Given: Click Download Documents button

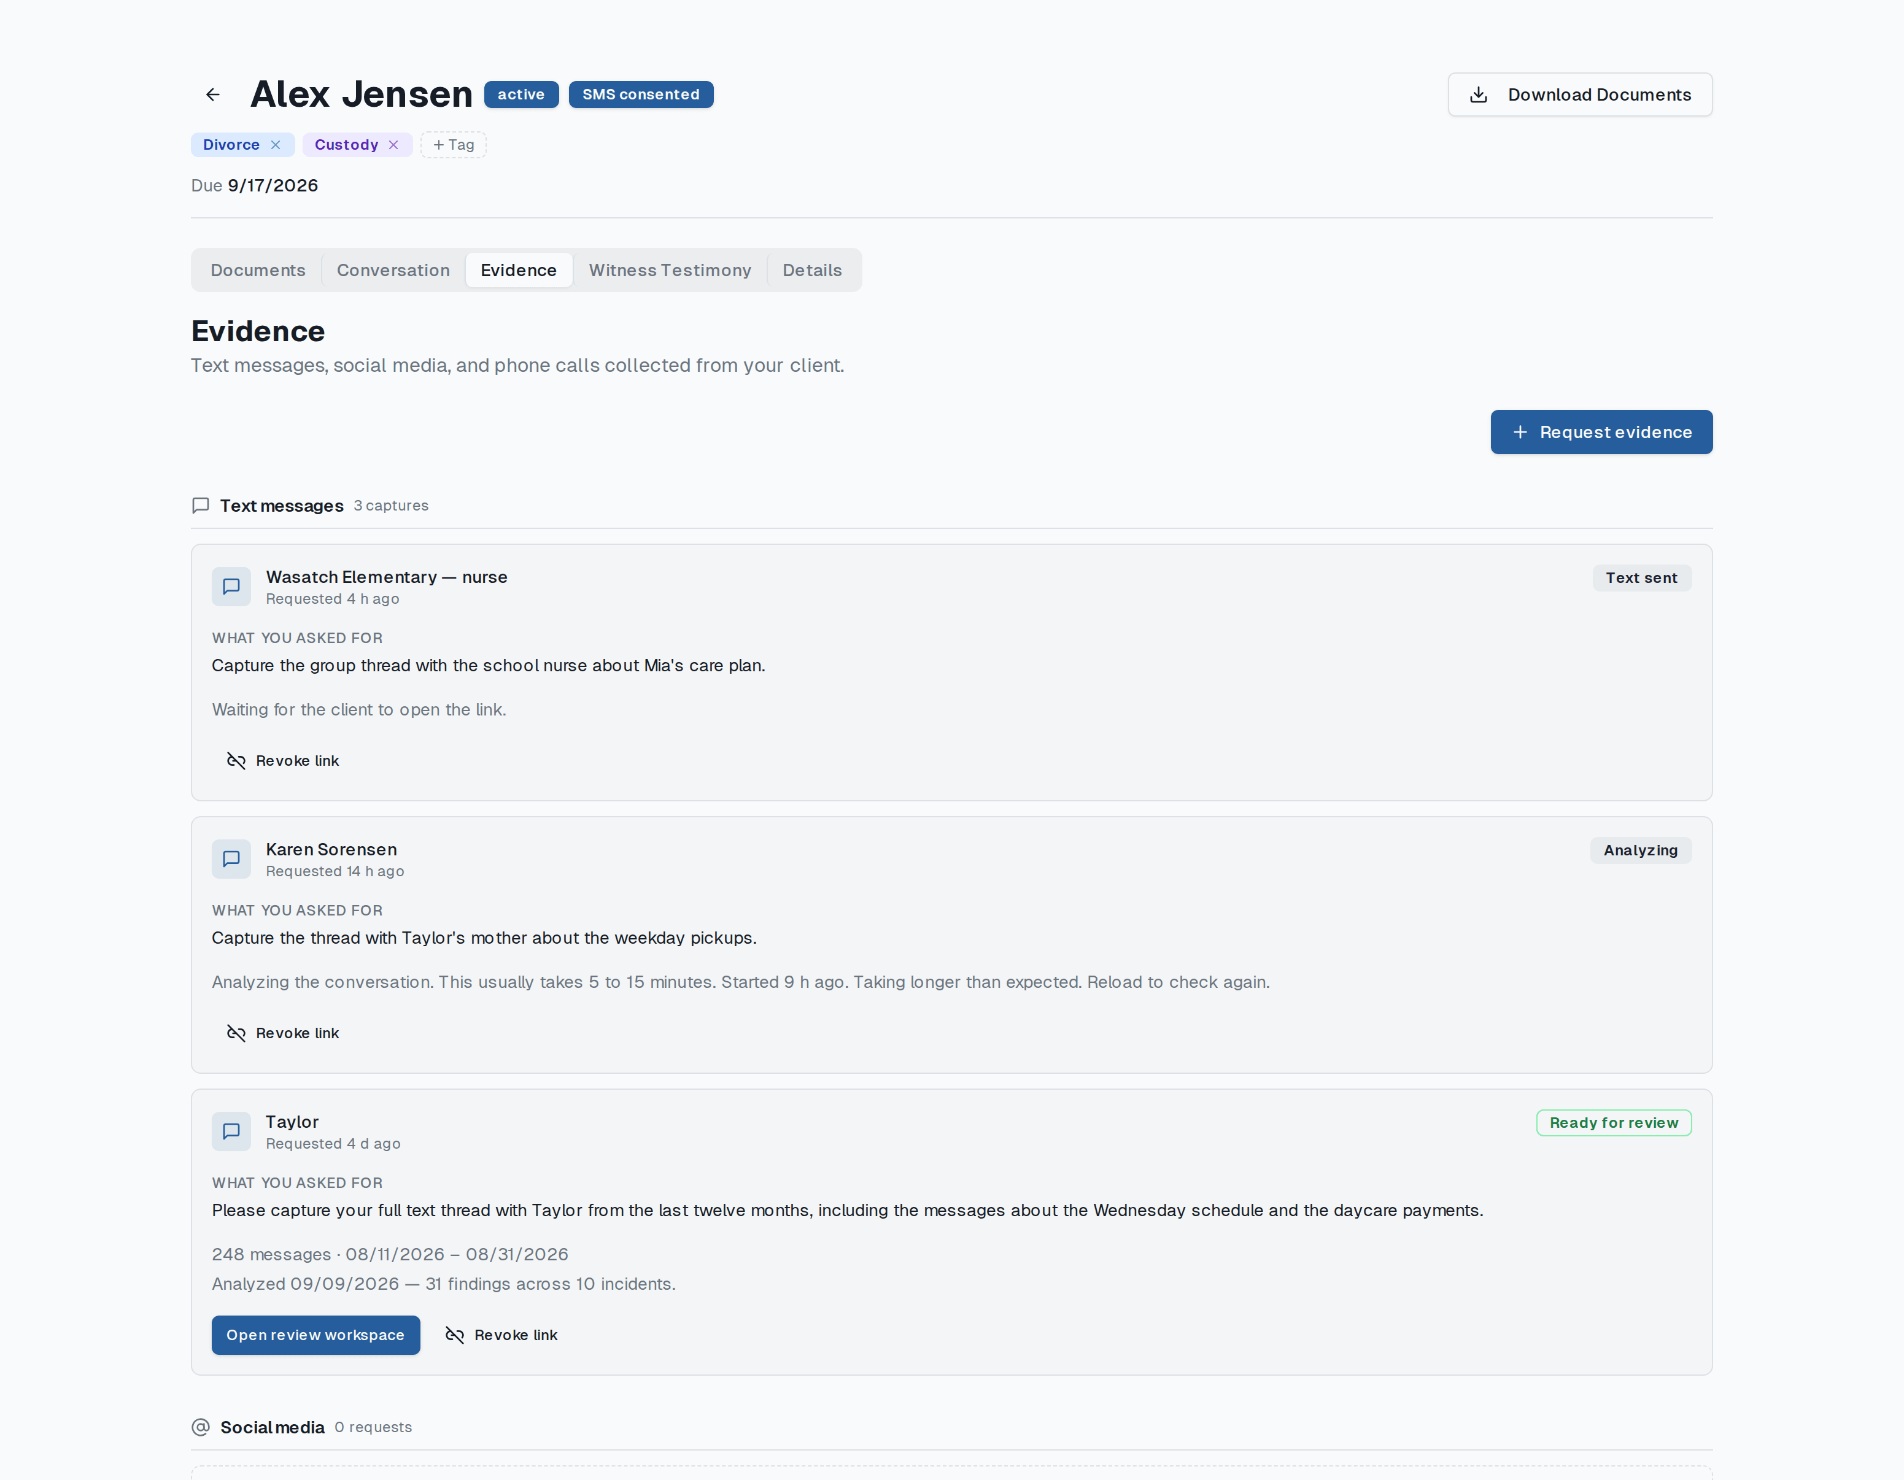Looking at the screenshot, I should [x=1580, y=94].
